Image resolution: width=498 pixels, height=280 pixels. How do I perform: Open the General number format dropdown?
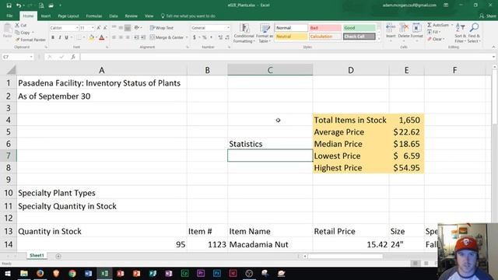[x=228, y=28]
